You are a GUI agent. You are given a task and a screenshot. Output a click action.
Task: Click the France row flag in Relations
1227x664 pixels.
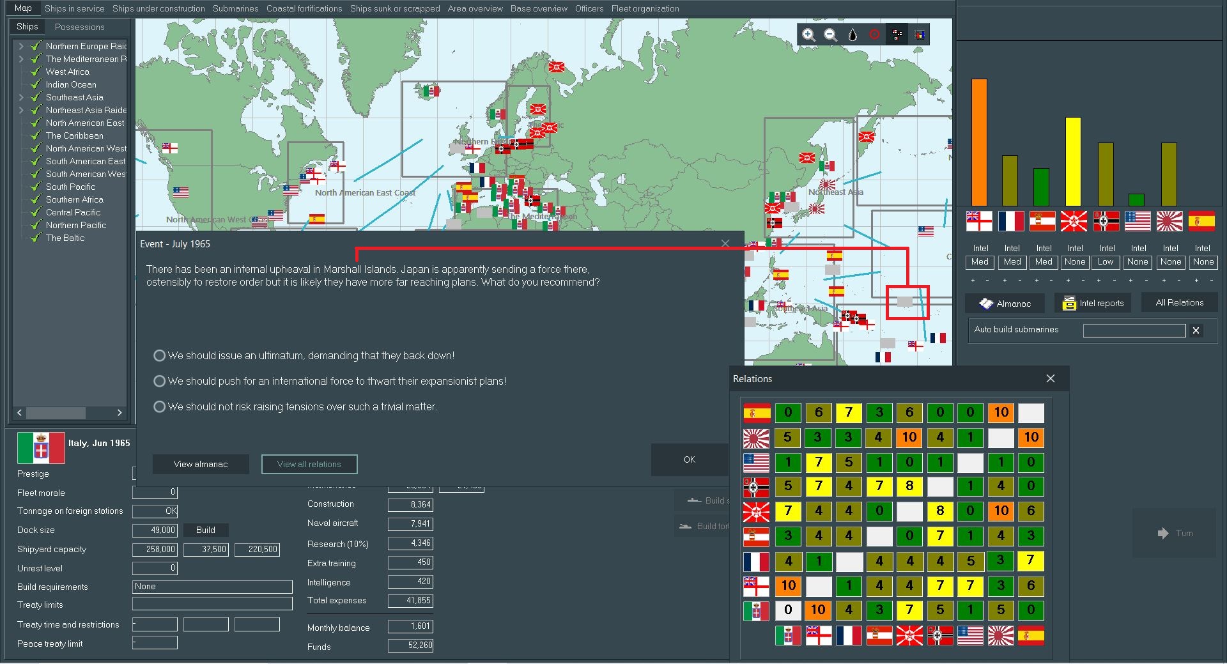click(x=756, y=561)
